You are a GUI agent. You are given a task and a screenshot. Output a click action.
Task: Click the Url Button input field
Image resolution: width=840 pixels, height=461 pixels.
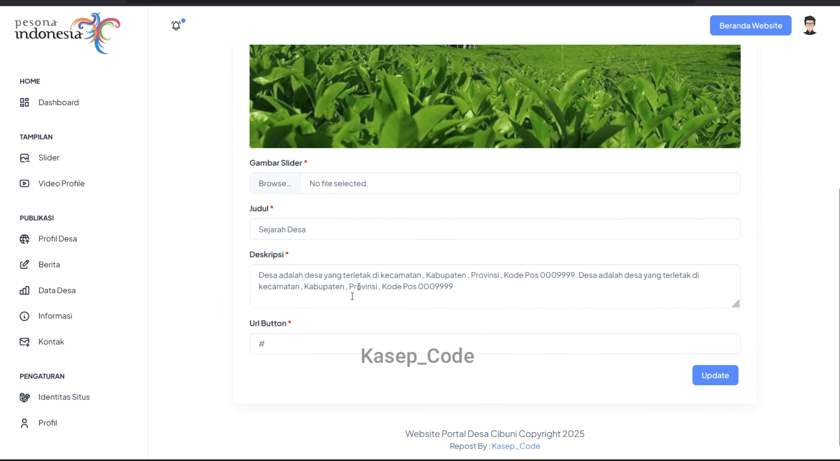pyautogui.click(x=495, y=344)
